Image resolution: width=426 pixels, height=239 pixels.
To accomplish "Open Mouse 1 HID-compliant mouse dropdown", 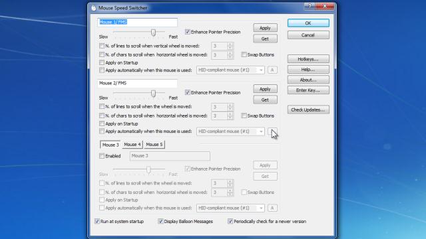I will pos(230,70).
